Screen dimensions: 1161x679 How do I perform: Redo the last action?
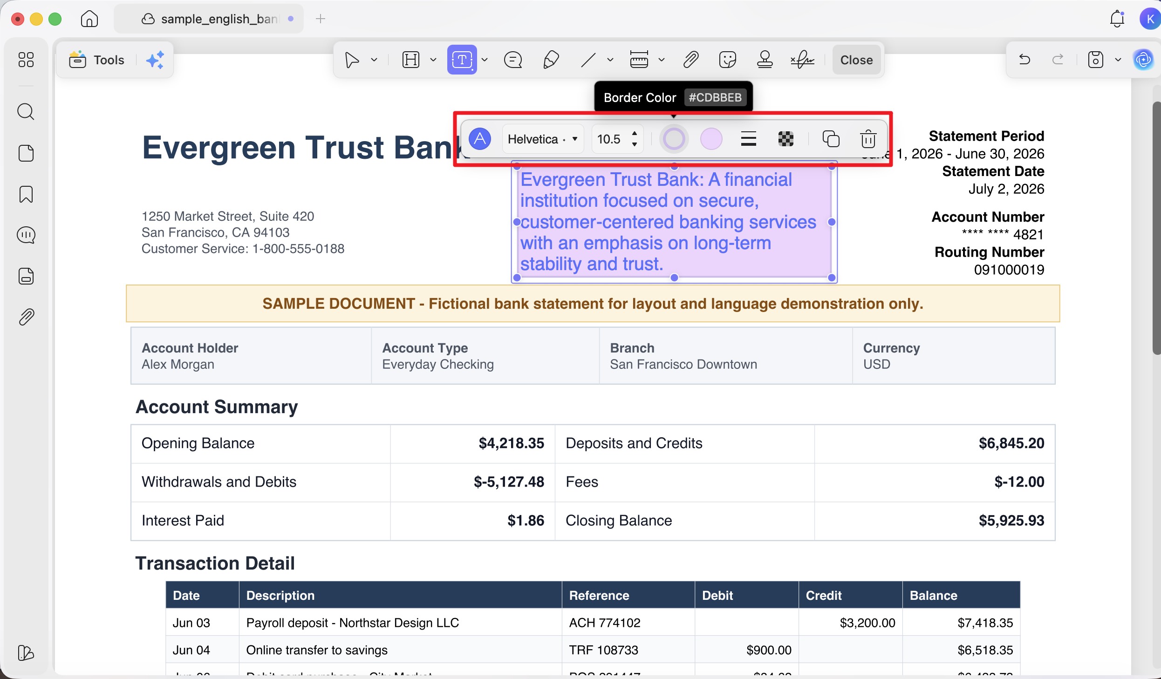[1058, 60]
